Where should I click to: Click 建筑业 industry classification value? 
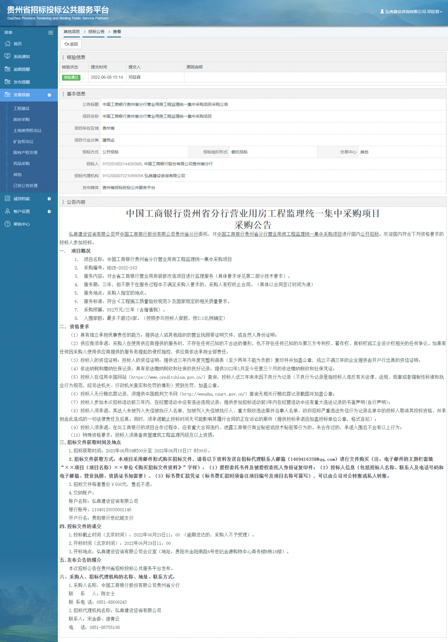[109, 140]
